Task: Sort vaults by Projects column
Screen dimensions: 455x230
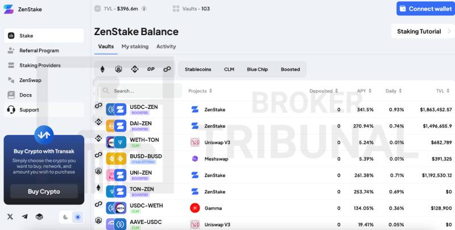Action: click(x=200, y=91)
